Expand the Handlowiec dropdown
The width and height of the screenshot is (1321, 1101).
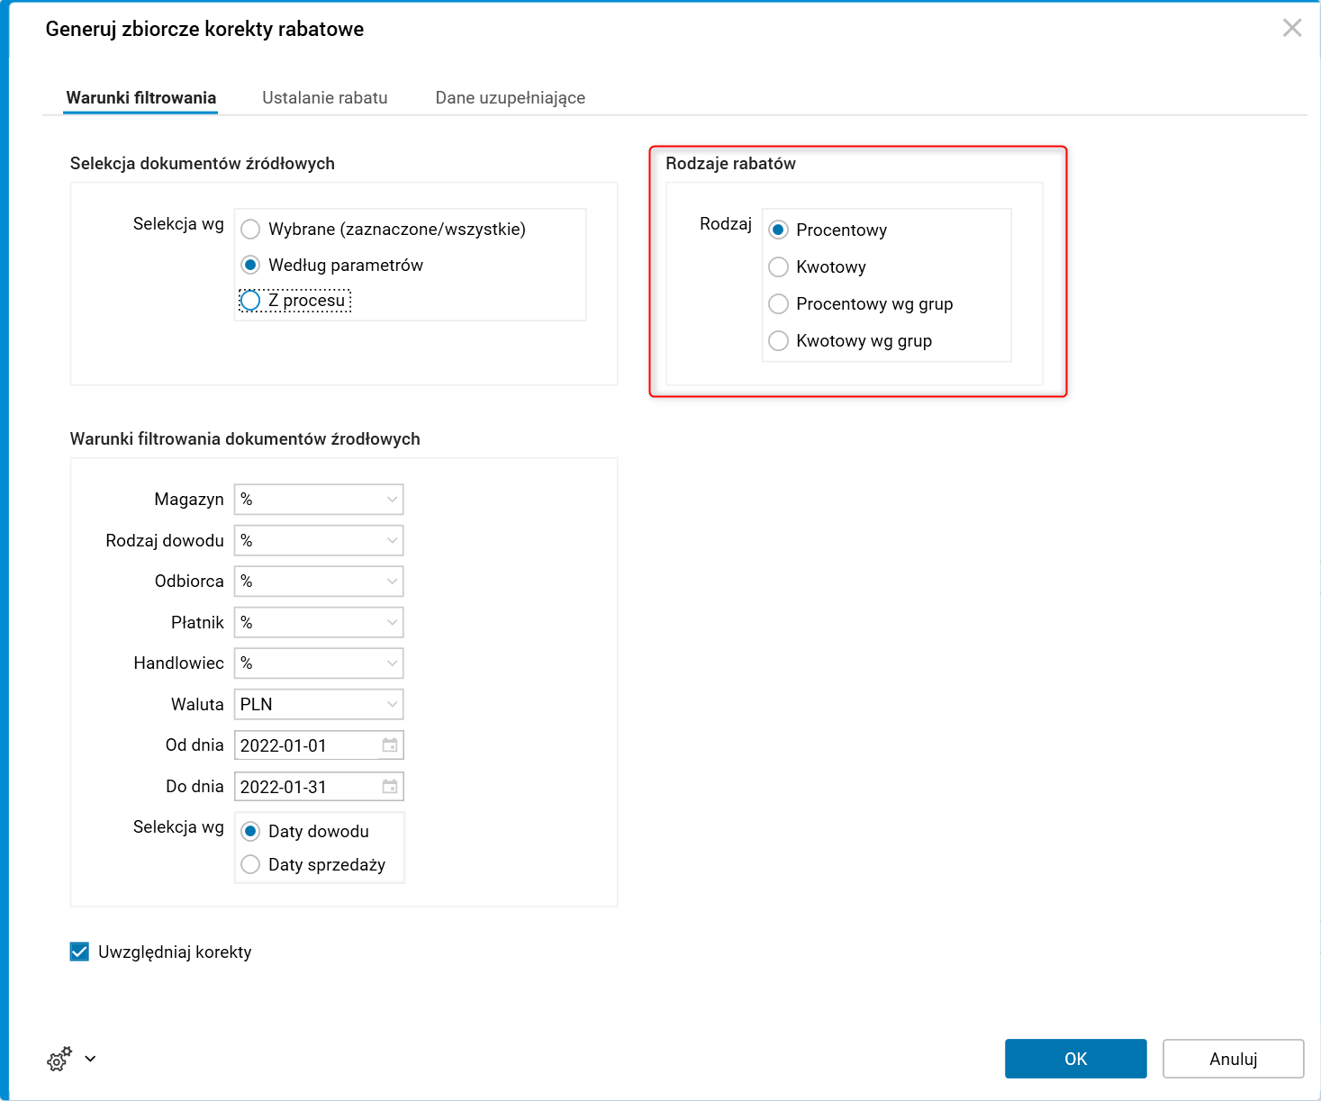pos(392,663)
